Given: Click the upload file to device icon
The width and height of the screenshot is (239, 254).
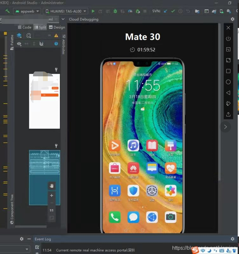Looking at the screenshot, I should click(228, 114).
